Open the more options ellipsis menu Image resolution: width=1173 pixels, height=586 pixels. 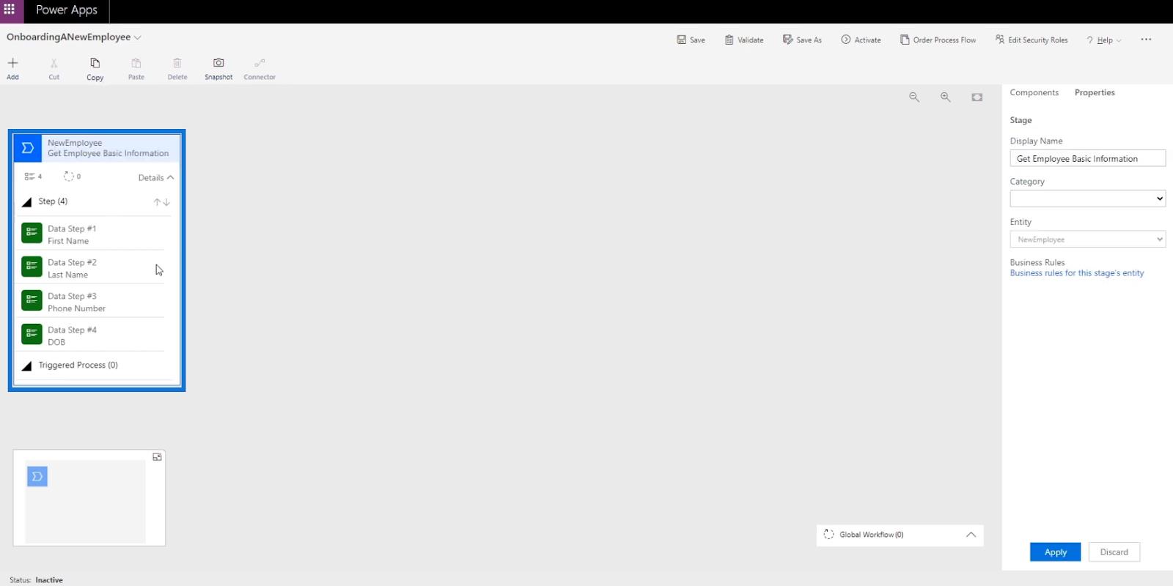1146,40
